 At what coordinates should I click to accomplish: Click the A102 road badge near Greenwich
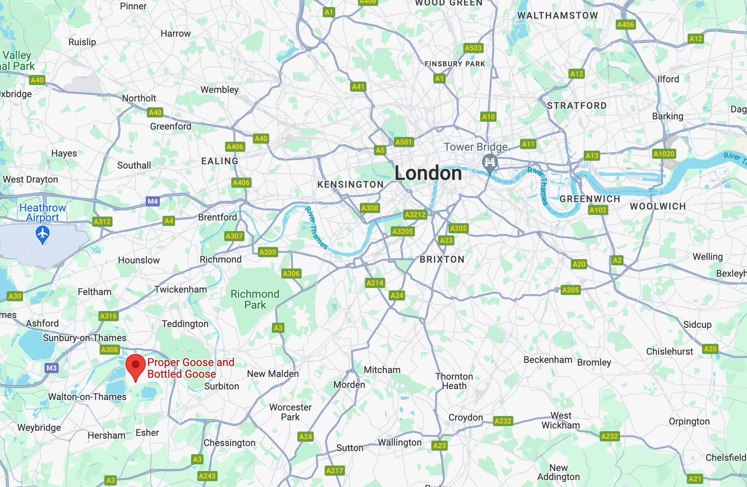tap(598, 210)
